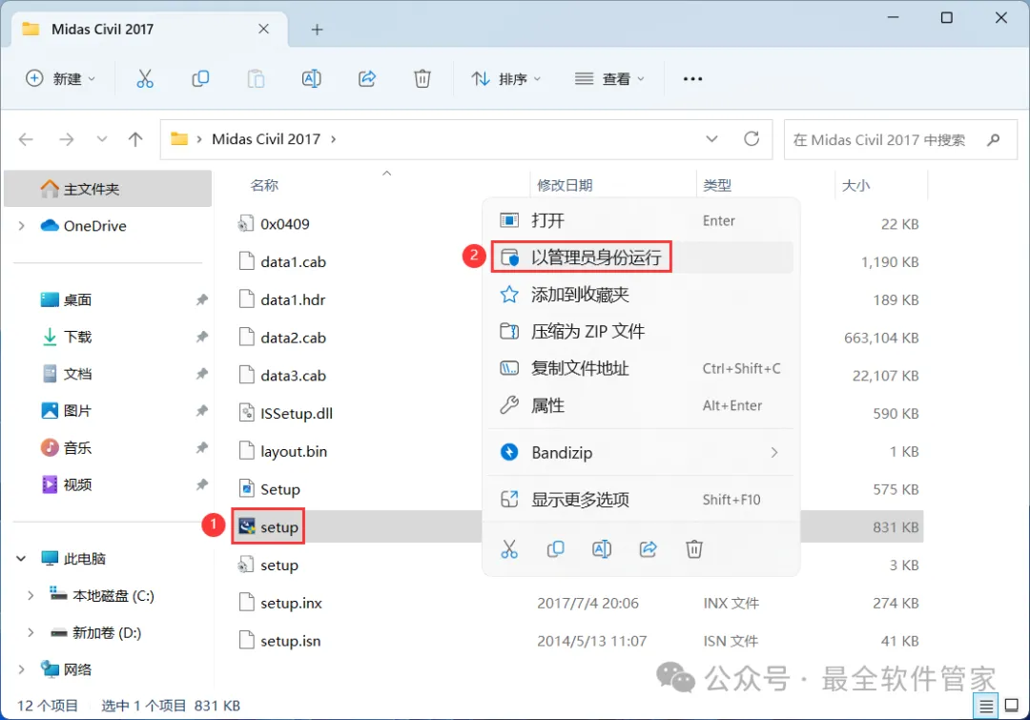Open the 排序 (Sort) dropdown

point(505,79)
